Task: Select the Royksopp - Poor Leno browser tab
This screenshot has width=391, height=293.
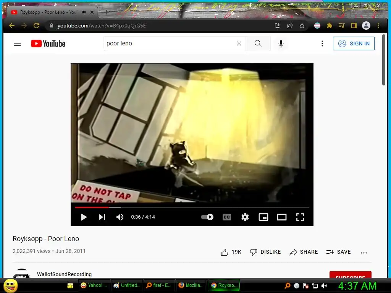Action: pyautogui.click(x=48, y=12)
